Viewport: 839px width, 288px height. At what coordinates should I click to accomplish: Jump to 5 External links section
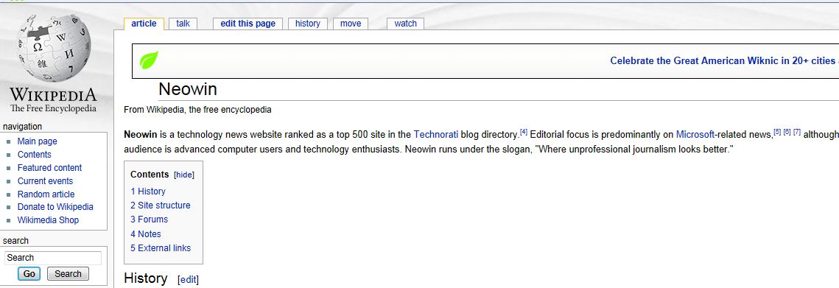[161, 247]
